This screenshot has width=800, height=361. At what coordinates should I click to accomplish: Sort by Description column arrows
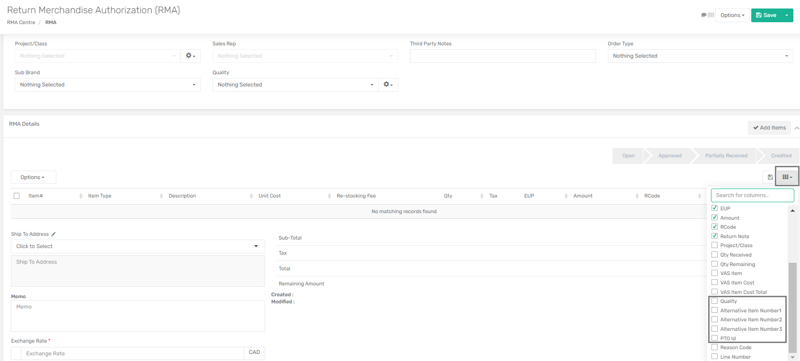click(251, 196)
